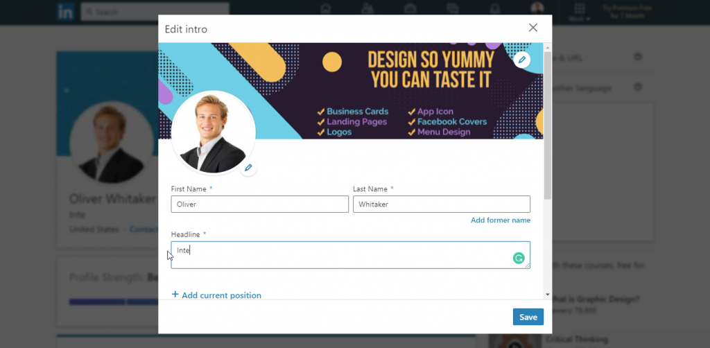Open LinkedIn home logo
This screenshot has height=348, width=710.
point(65,11)
